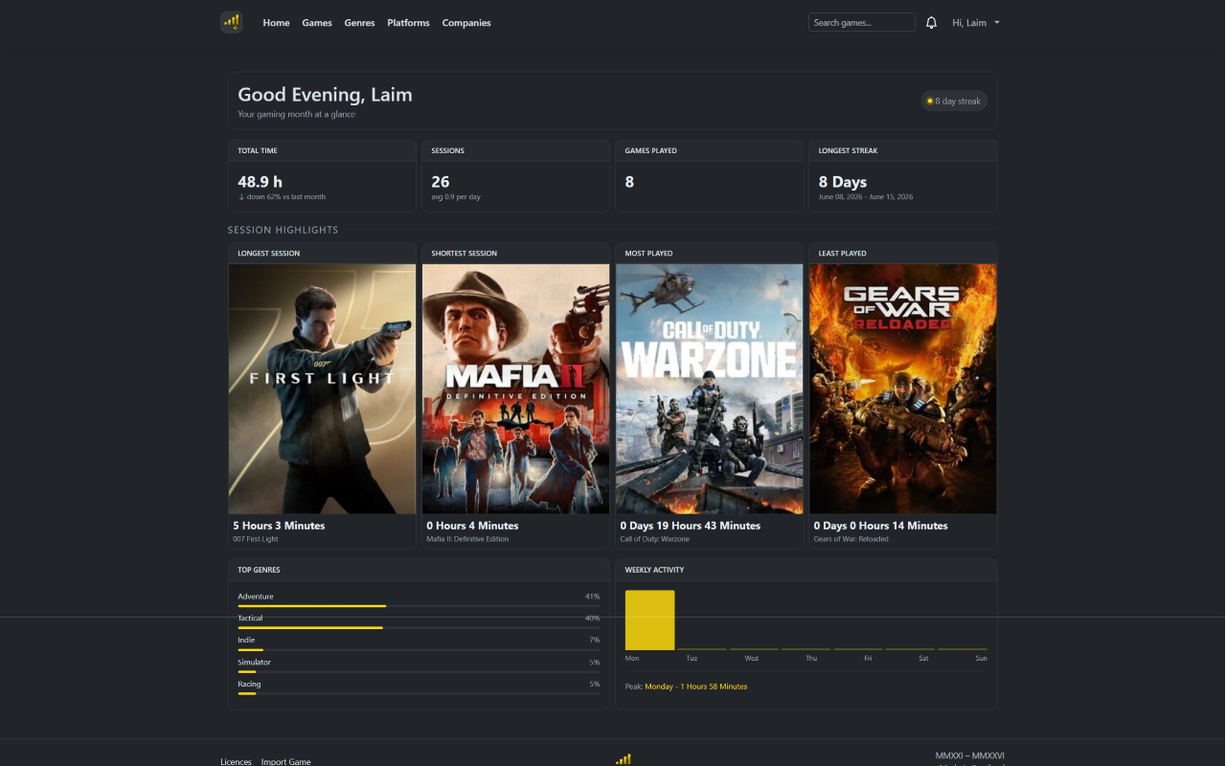Expand the Hi, Laim user menu
The width and height of the screenshot is (1226, 766).
point(976,23)
